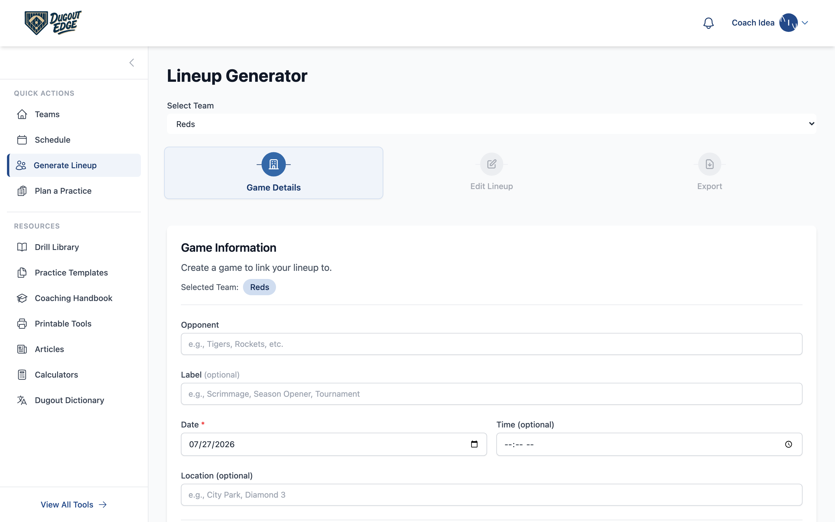
Task: Click the Coaching Handbook graduation cap icon
Action: [22, 298]
